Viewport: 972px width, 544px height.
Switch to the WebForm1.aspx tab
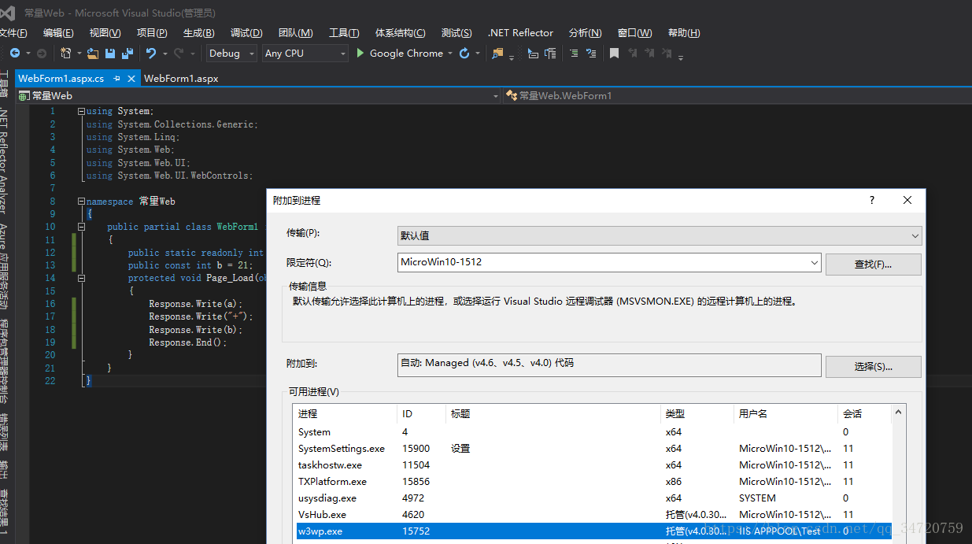click(181, 79)
